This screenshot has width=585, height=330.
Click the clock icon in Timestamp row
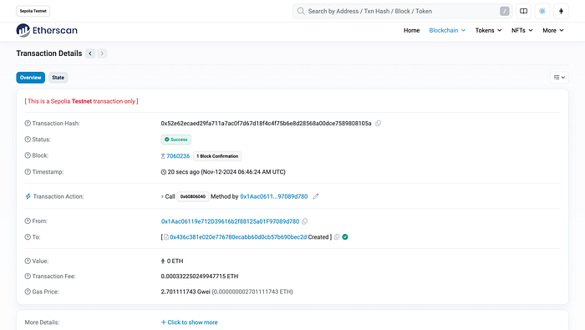point(164,172)
